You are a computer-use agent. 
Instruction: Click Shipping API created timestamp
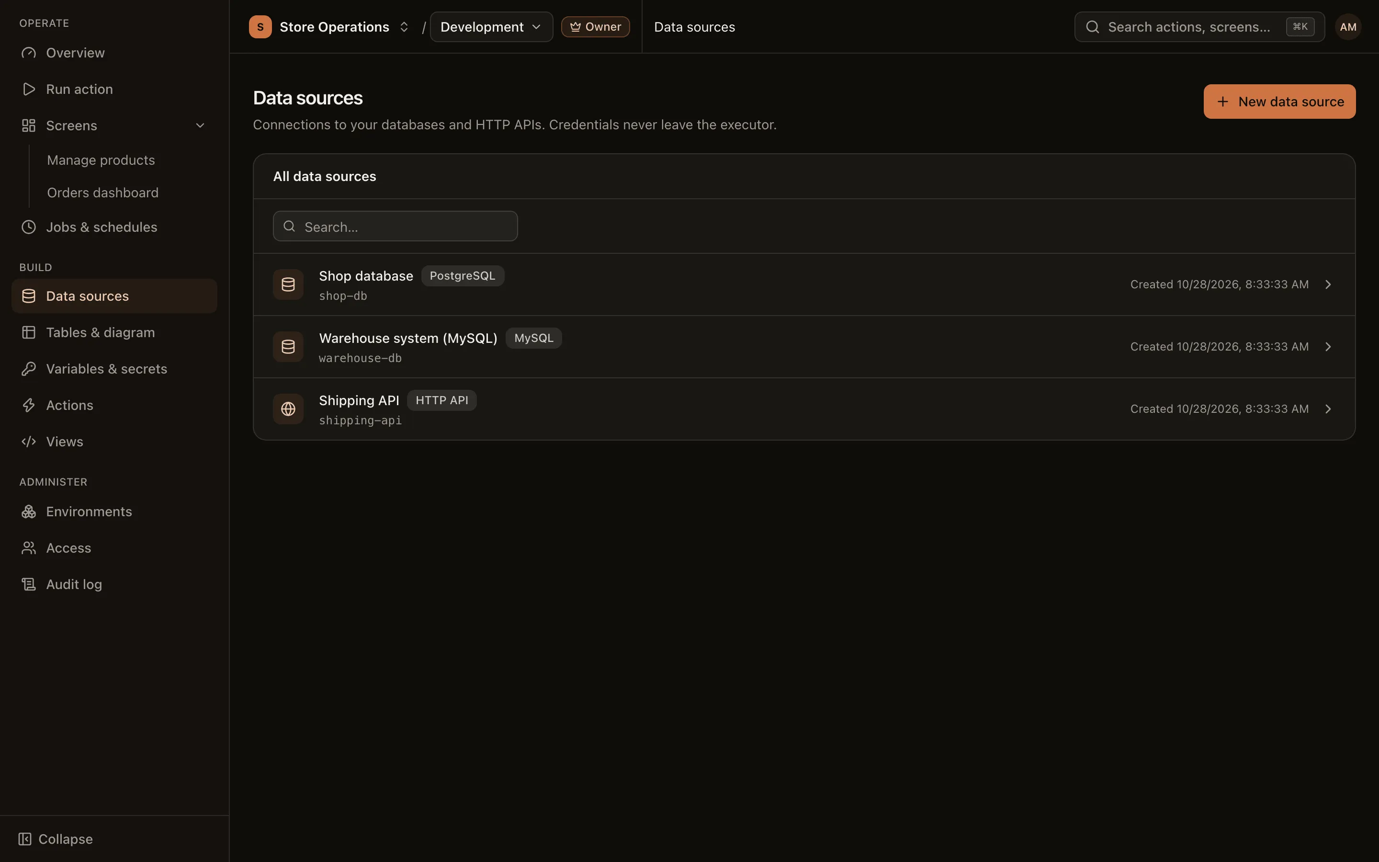pyautogui.click(x=1219, y=409)
